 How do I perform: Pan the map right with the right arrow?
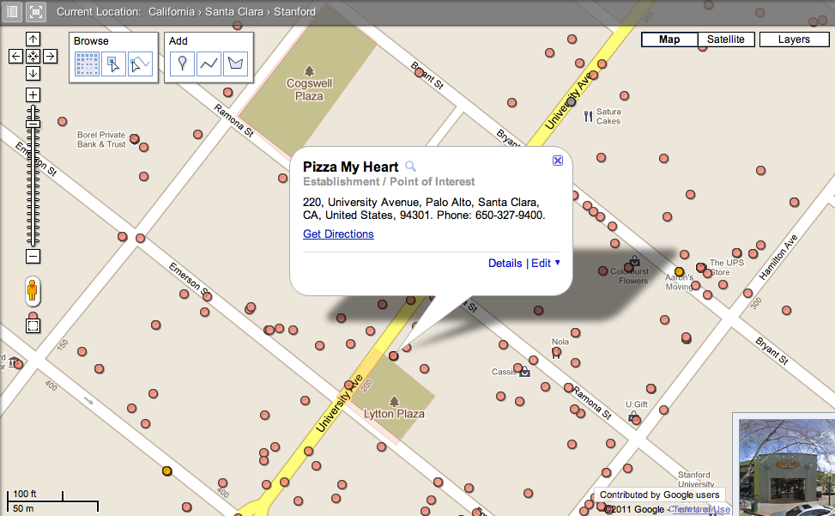coord(50,56)
